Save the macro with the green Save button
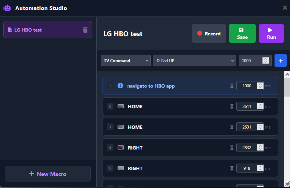This screenshot has height=188, width=290. pos(242,33)
